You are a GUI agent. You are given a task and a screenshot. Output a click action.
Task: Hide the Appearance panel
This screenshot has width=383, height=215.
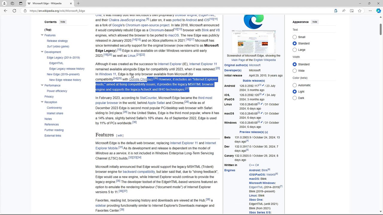pos(315,22)
